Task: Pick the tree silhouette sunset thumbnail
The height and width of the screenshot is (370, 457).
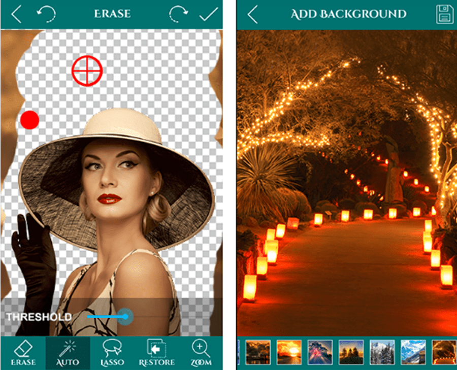Action: pyautogui.click(x=351, y=353)
